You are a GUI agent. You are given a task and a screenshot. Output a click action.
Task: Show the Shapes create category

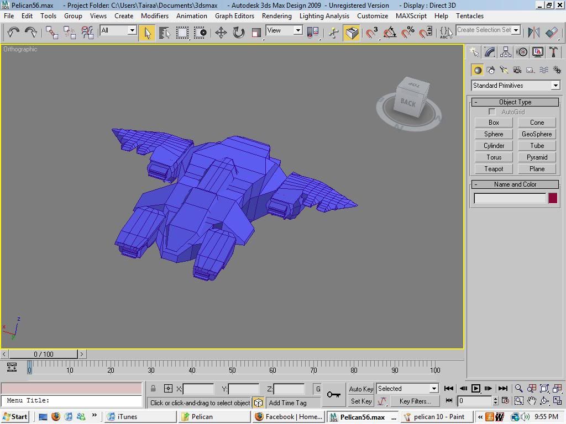point(491,70)
